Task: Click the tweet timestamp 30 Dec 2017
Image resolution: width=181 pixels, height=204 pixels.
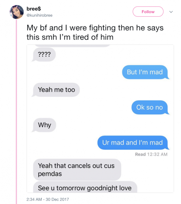Action: [x=48, y=199]
